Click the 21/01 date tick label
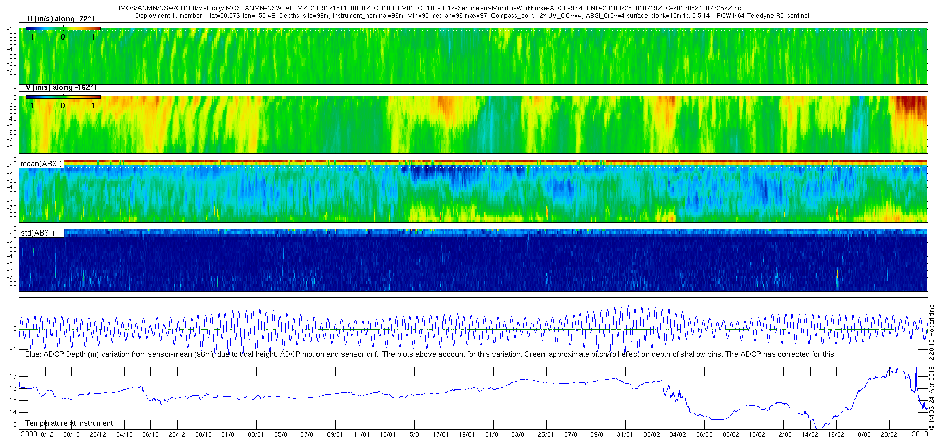Screen dimensions: 937x442 tap(493, 435)
